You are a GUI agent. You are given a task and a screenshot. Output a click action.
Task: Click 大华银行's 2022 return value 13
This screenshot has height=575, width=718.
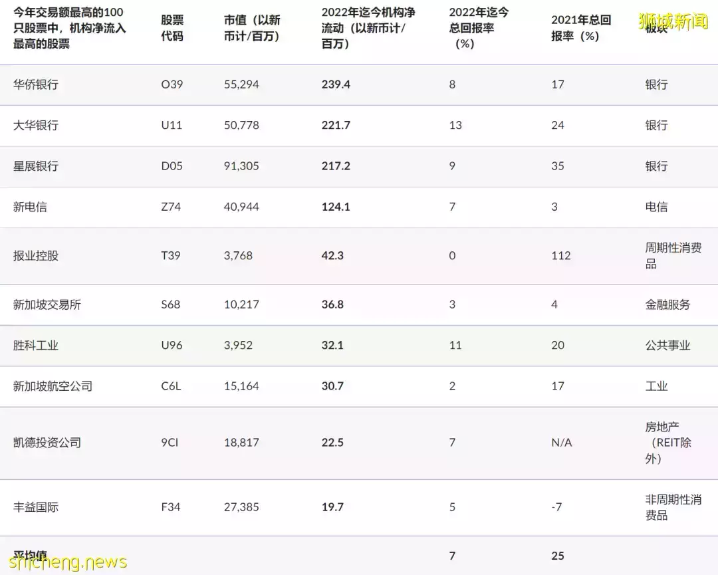[455, 126]
